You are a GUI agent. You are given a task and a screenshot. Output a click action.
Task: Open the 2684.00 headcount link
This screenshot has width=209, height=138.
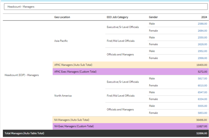202,31
